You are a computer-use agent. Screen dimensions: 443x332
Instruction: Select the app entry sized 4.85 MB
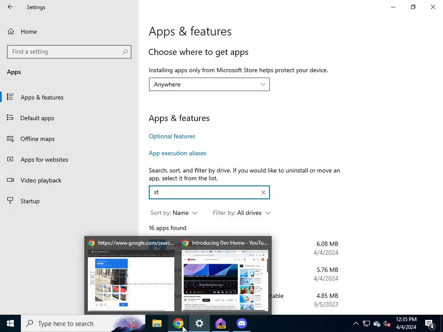tap(244, 300)
